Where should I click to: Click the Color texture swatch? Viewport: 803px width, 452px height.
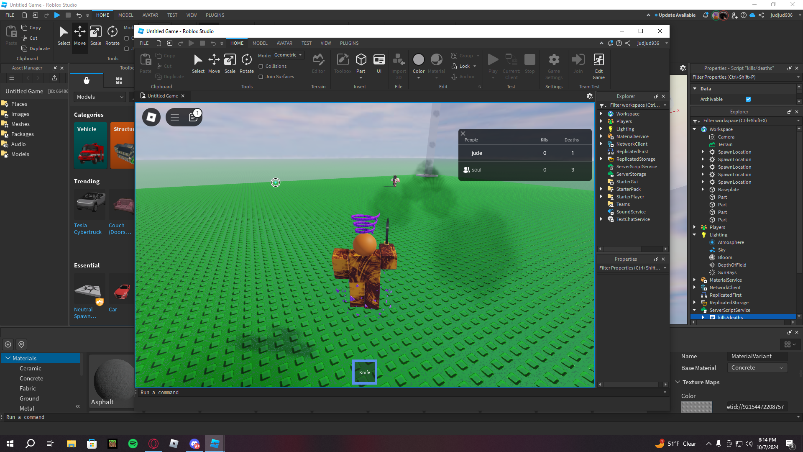696,406
